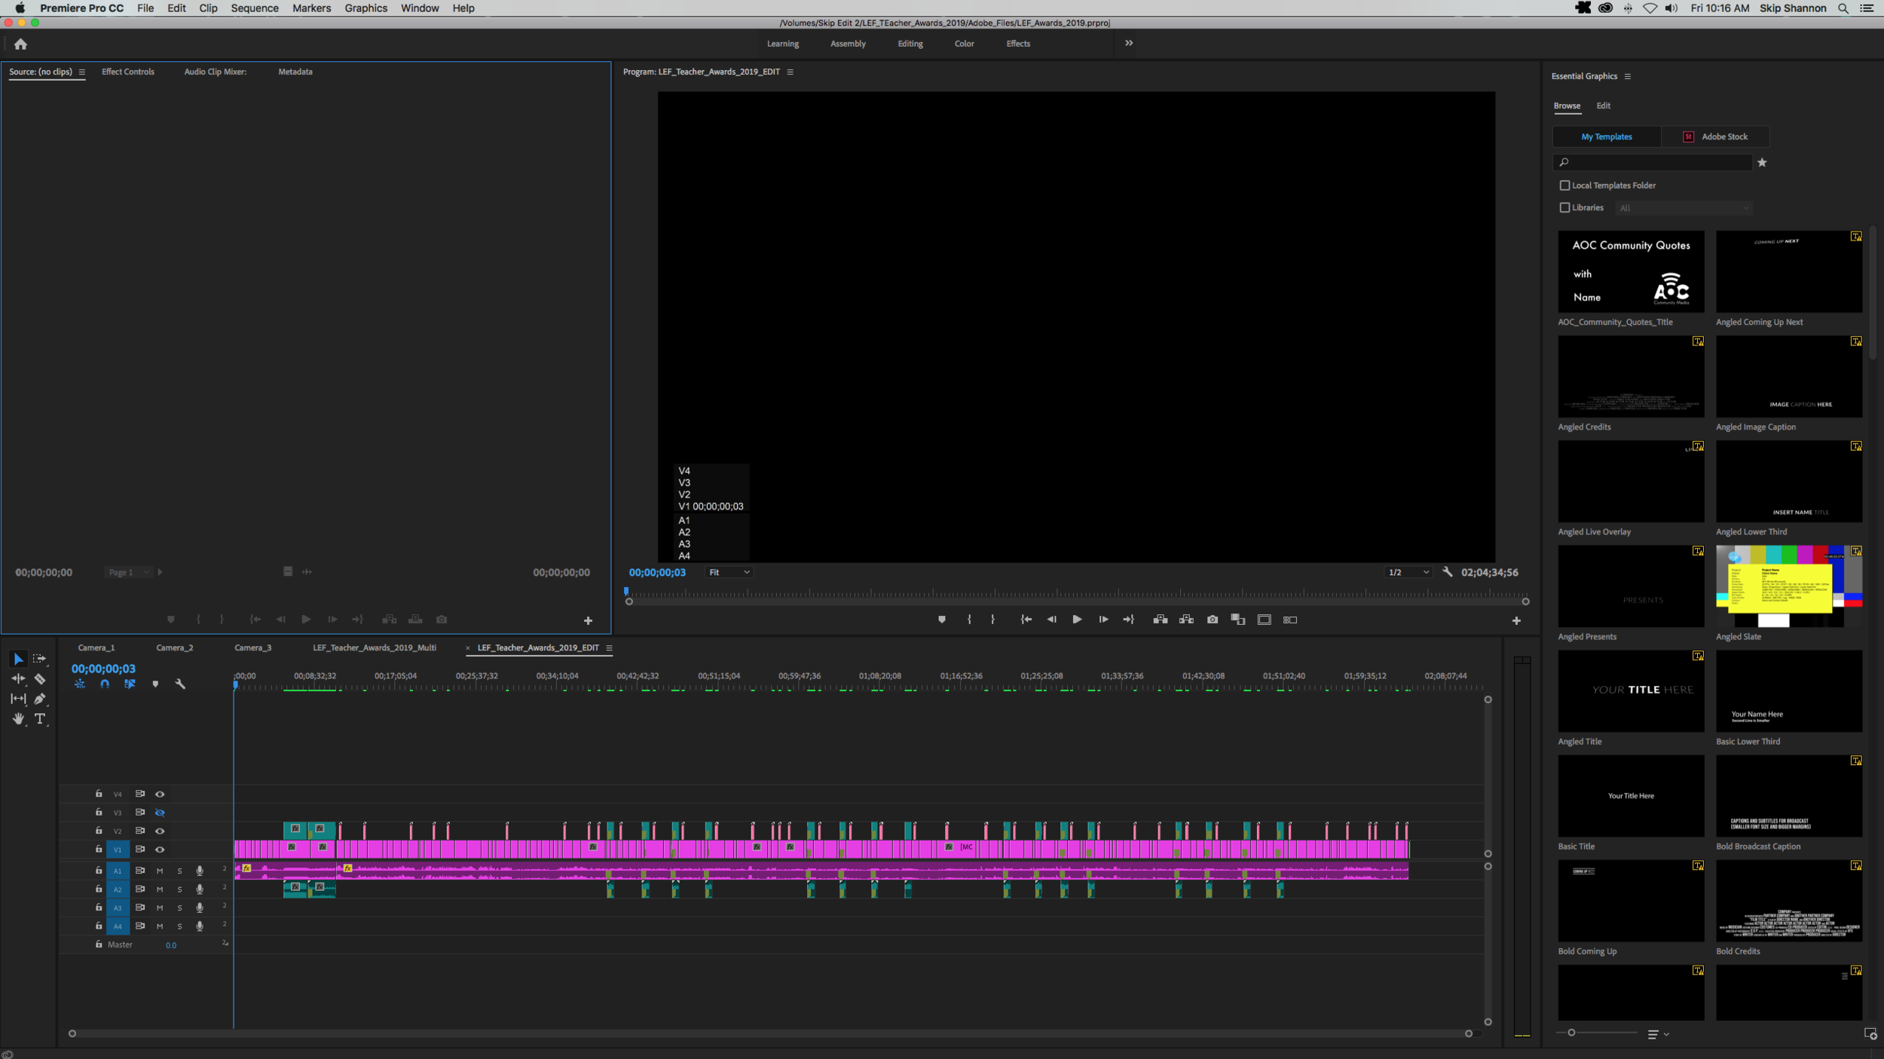Toggle insert sequences as nests button
This screenshot has height=1059, width=1884.
pos(80,684)
